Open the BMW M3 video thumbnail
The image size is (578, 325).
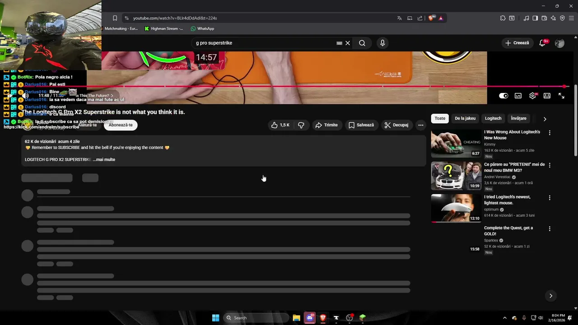[x=456, y=176]
